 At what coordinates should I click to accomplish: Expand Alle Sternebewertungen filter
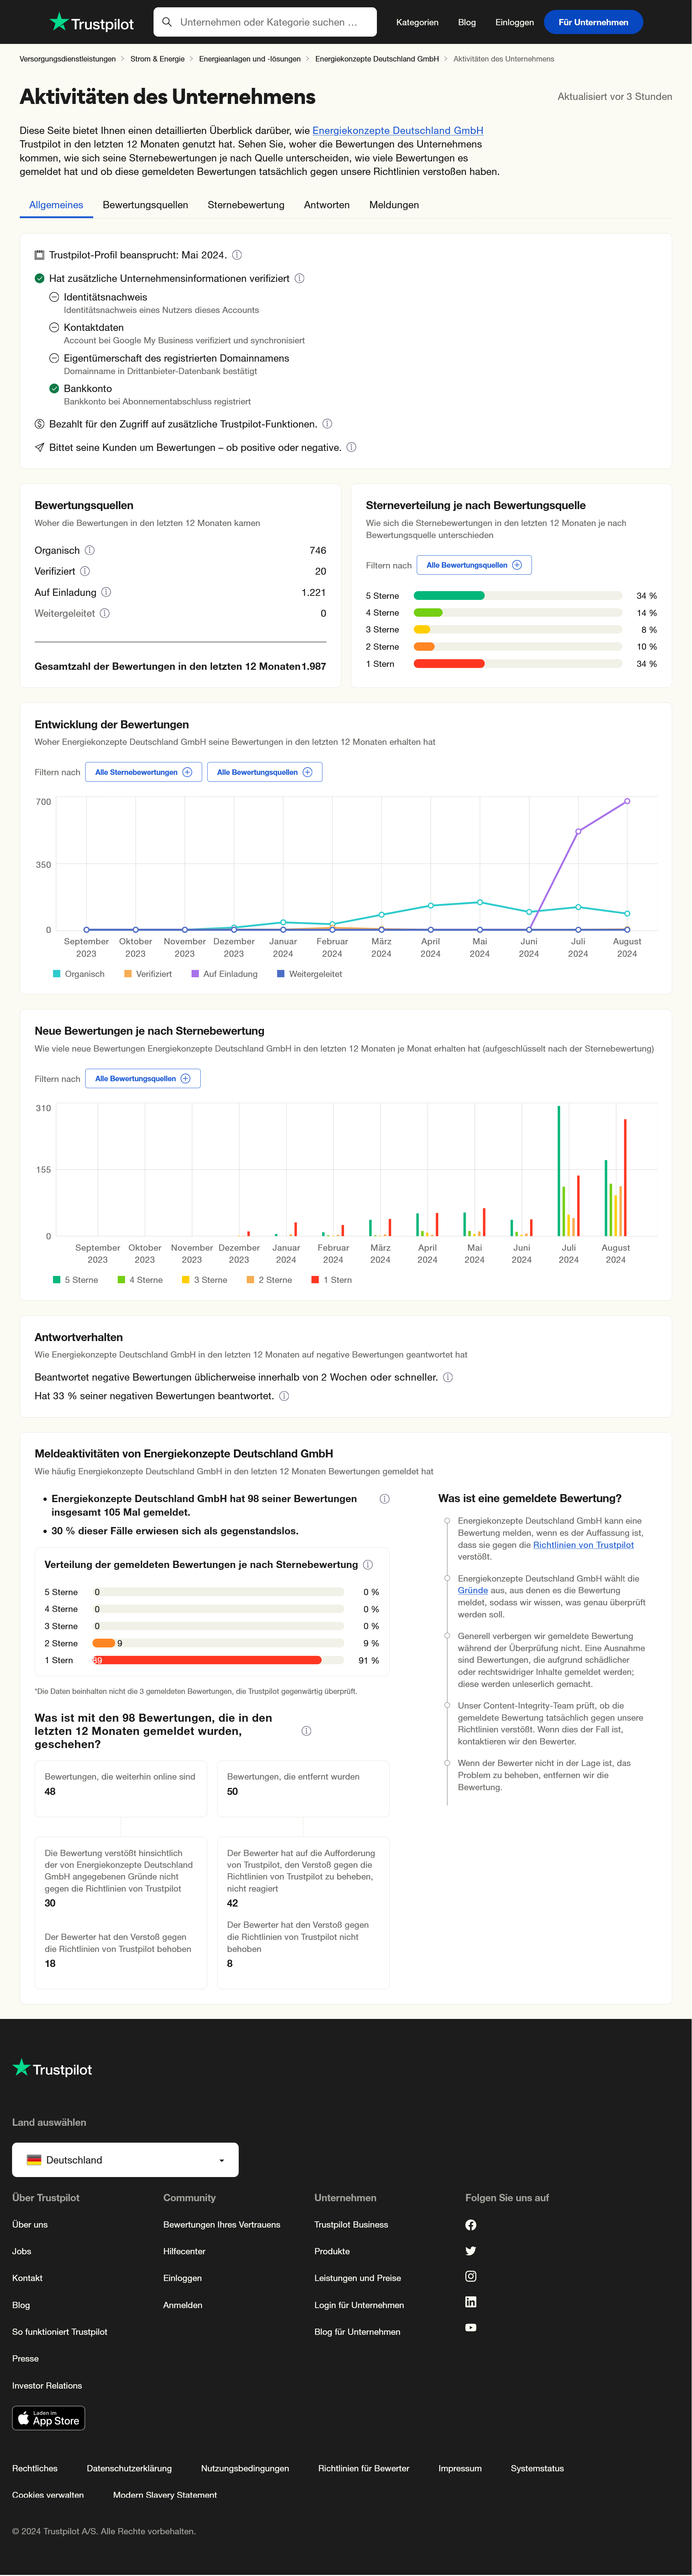coord(143,772)
